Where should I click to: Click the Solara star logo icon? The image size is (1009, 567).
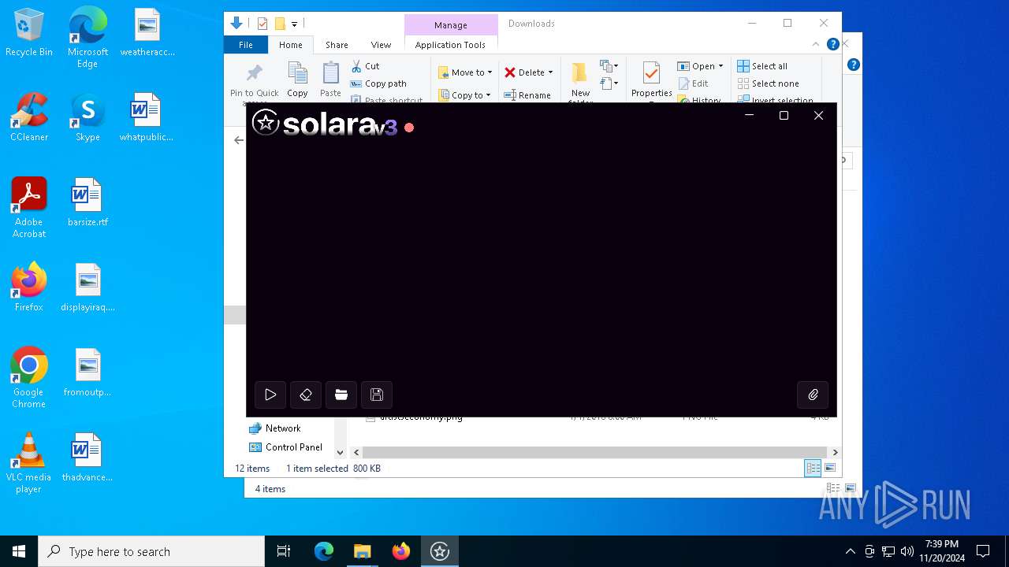pyautogui.click(x=266, y=122)
